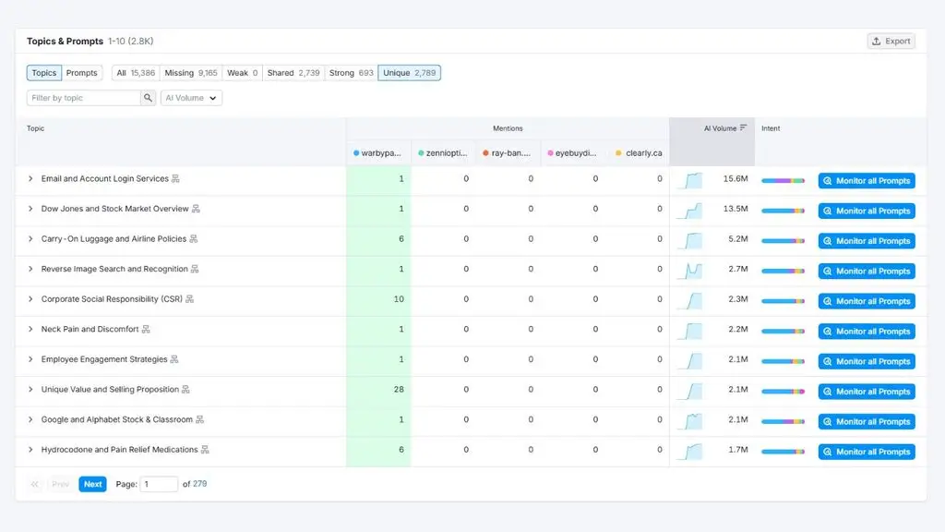Click the subtopic icon beside Reverse Image Search and Recognition
This screenshot has width=945, height=532.
coord(195,269)
